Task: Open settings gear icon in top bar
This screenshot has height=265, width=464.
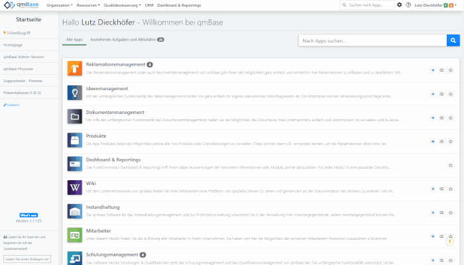Action: click(400, 5)
